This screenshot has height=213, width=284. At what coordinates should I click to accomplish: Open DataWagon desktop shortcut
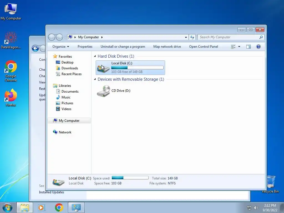pyautogui.click(x=11, y=40)
